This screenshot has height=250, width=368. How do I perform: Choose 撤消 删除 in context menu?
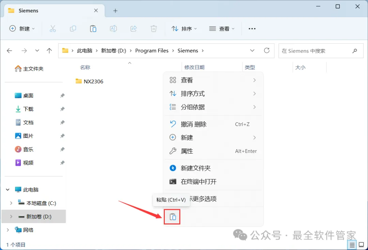(213, 124)
